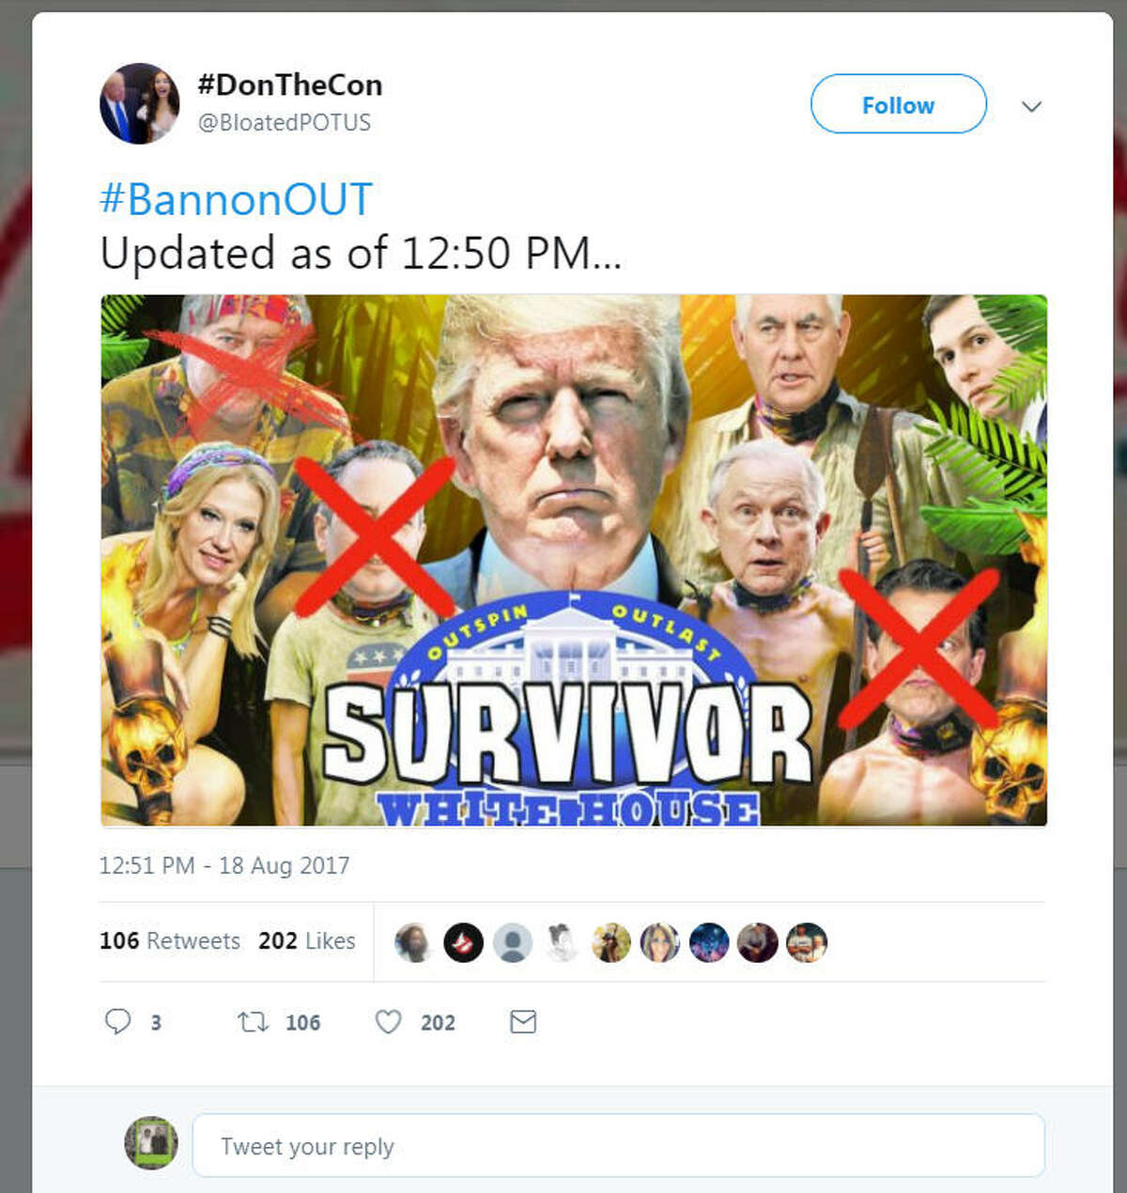Open the @BloatedPOTUS handle link
Image resolution: width=1127 pixels, height=1193 pixels.
(x=285, y=123)
